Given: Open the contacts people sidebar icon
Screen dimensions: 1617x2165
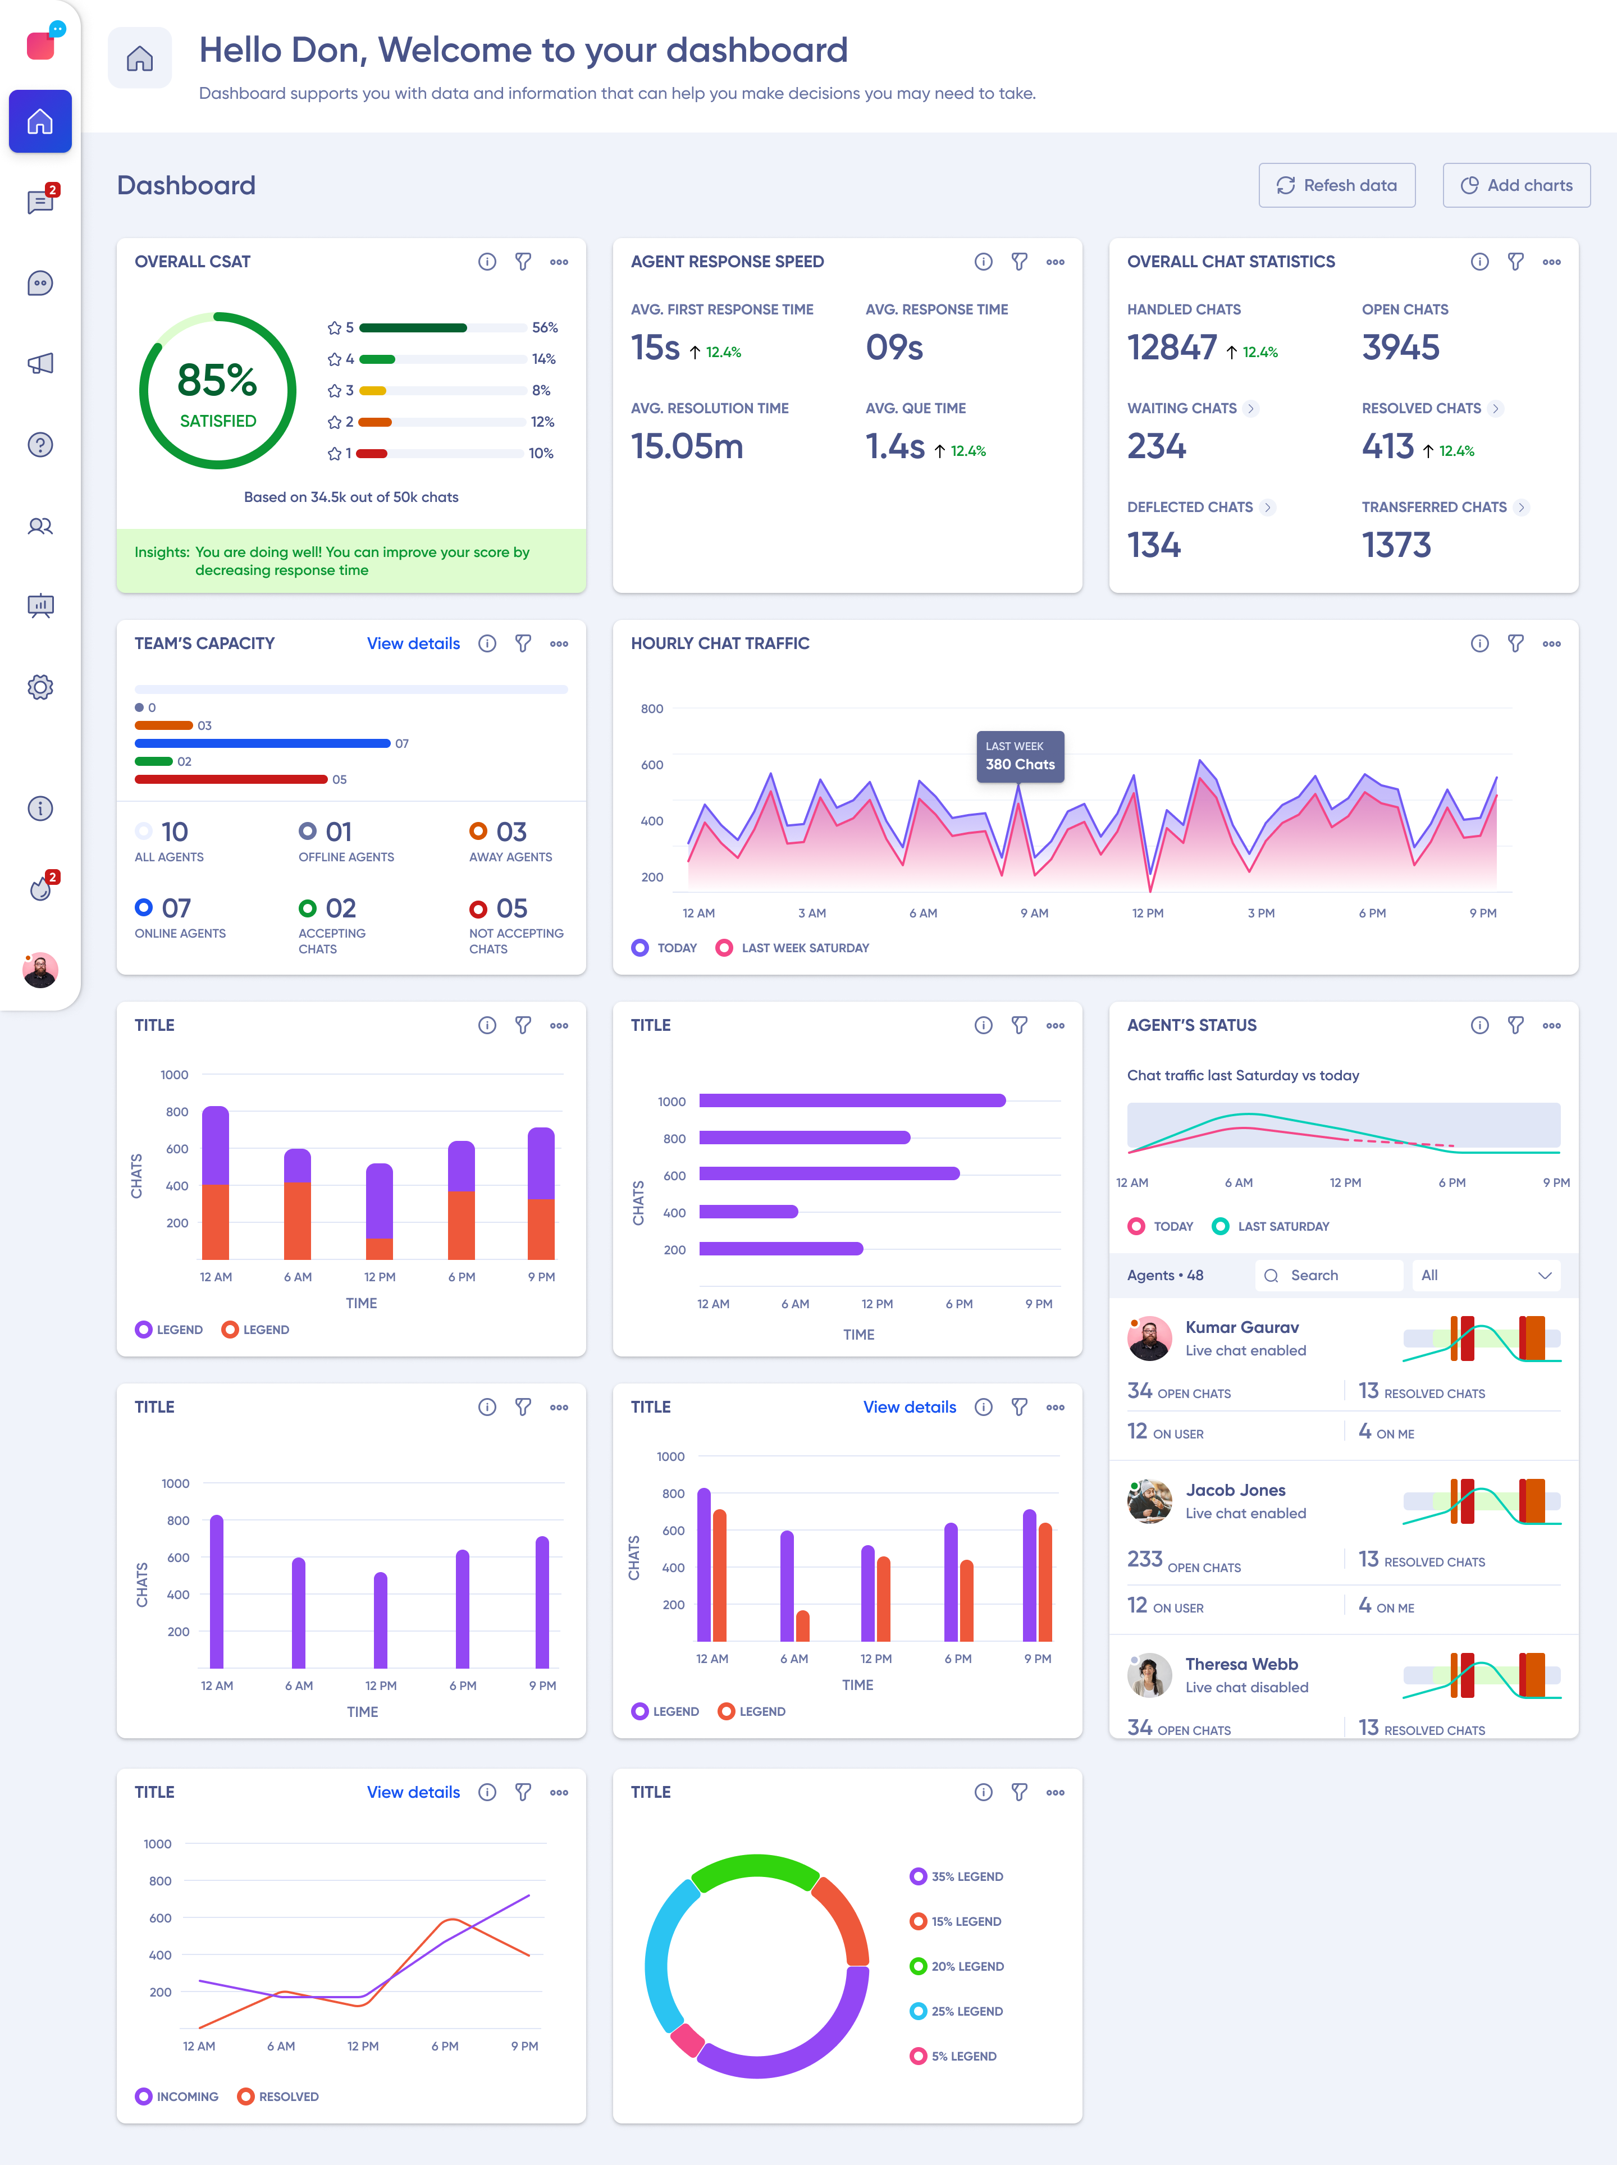Looking at the screenshot, I should coord(40,526).
